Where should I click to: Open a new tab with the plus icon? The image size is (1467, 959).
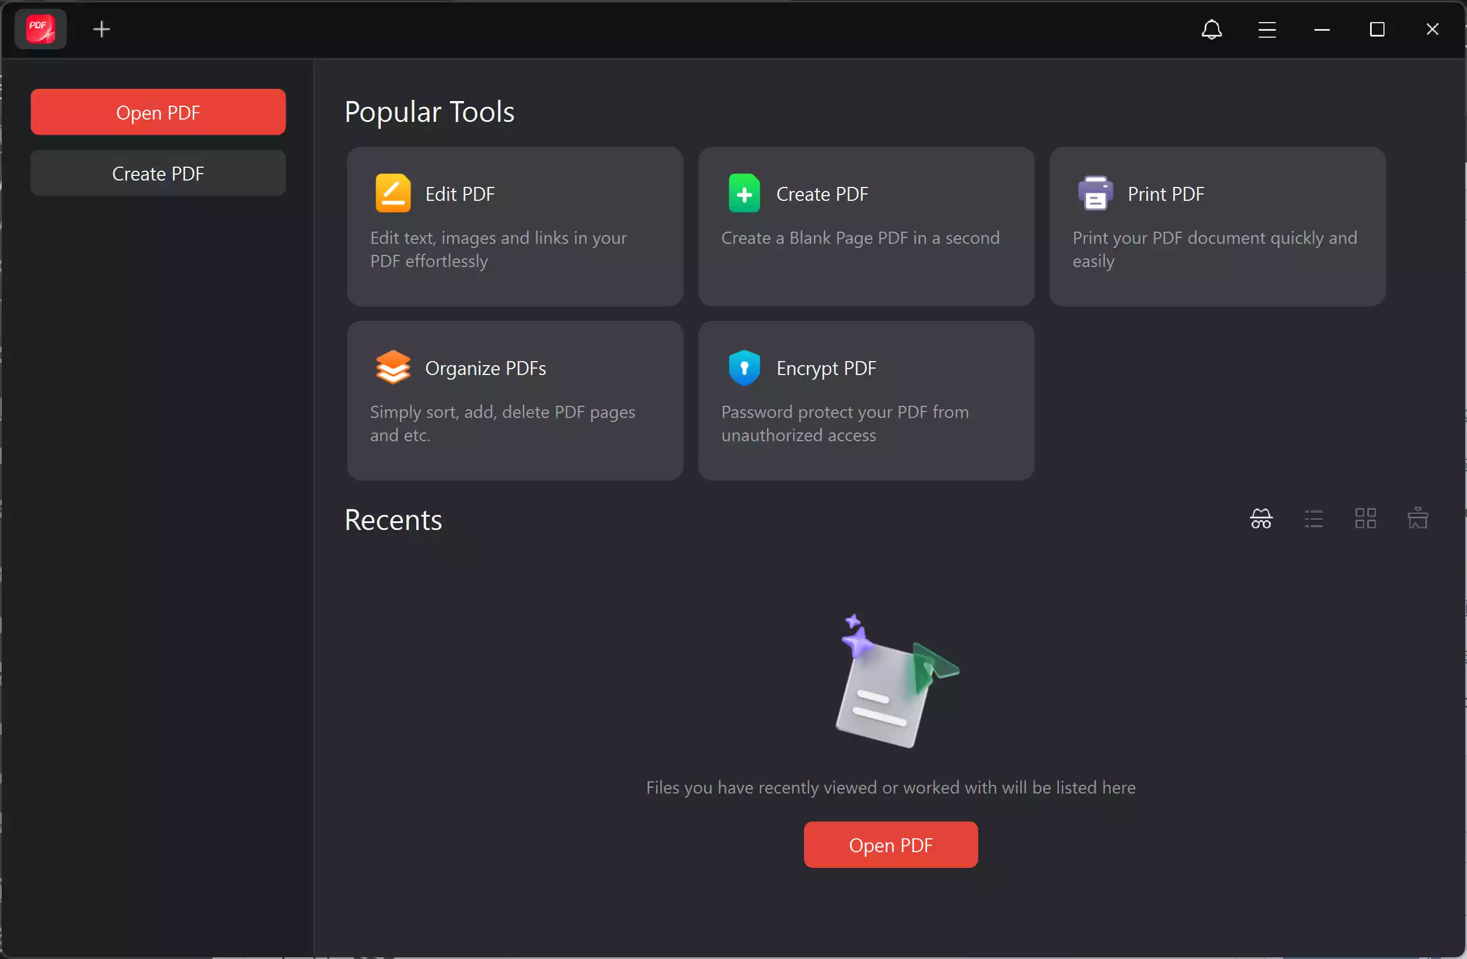point(102,28)
